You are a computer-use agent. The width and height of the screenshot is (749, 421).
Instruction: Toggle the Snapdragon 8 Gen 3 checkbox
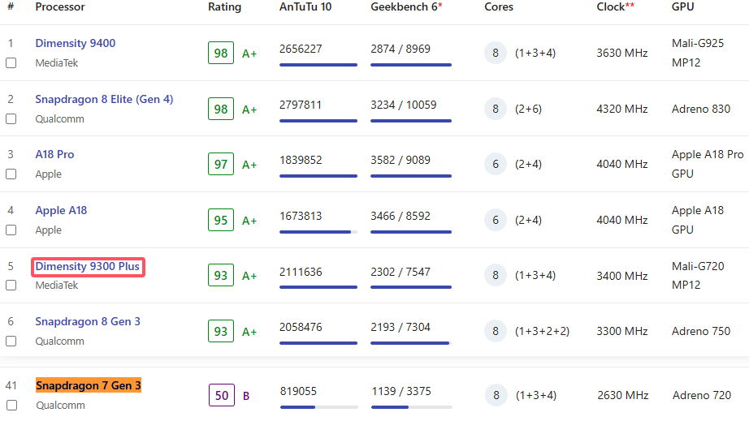(11, 341)
